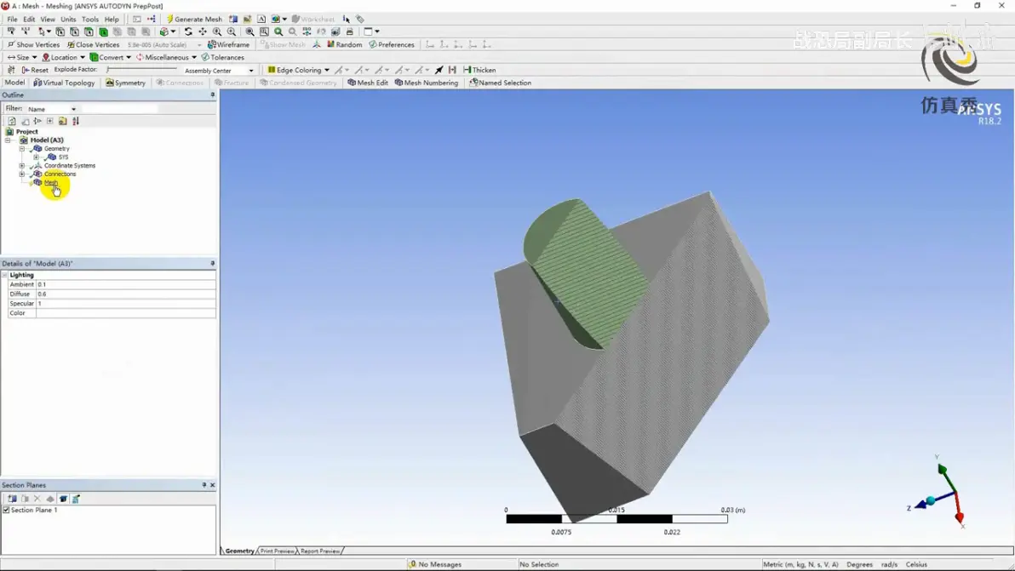
Task: Click the Ambient value field
Action: 125,284
